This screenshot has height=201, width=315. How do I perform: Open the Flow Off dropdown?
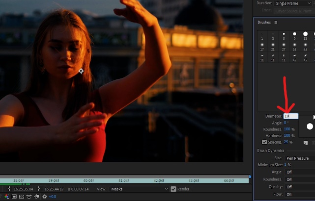pyautogui.click(x=300, y=194)
